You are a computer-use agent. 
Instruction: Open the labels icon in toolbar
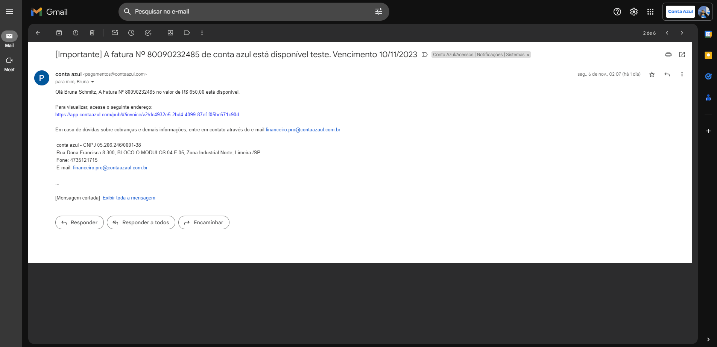[187, 33]
